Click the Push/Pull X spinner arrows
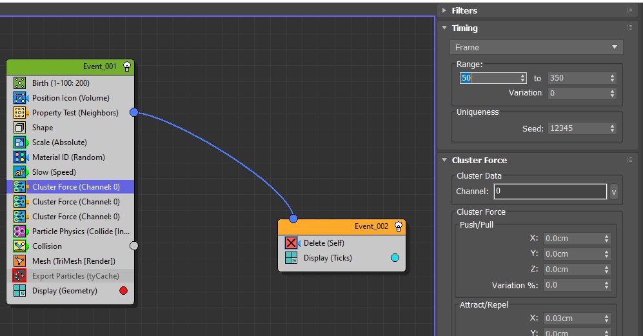Image resolution: width=643 pixels, height=336 pixels. click(x=606, y=239)
